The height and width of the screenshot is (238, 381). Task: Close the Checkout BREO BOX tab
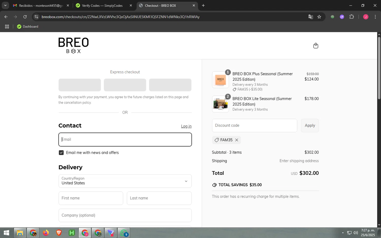[x=194, y=5]
